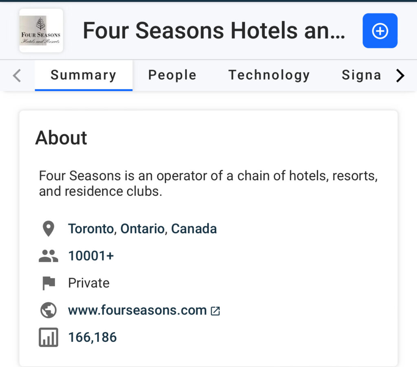Open the Ontario location link
417x367 pixels.
(142, 229)
